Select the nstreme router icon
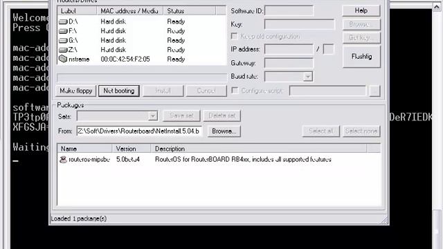This screenshot has height=249, width=443. point(63,59)
